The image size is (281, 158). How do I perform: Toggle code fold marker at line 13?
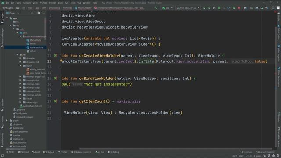point(61,67)
